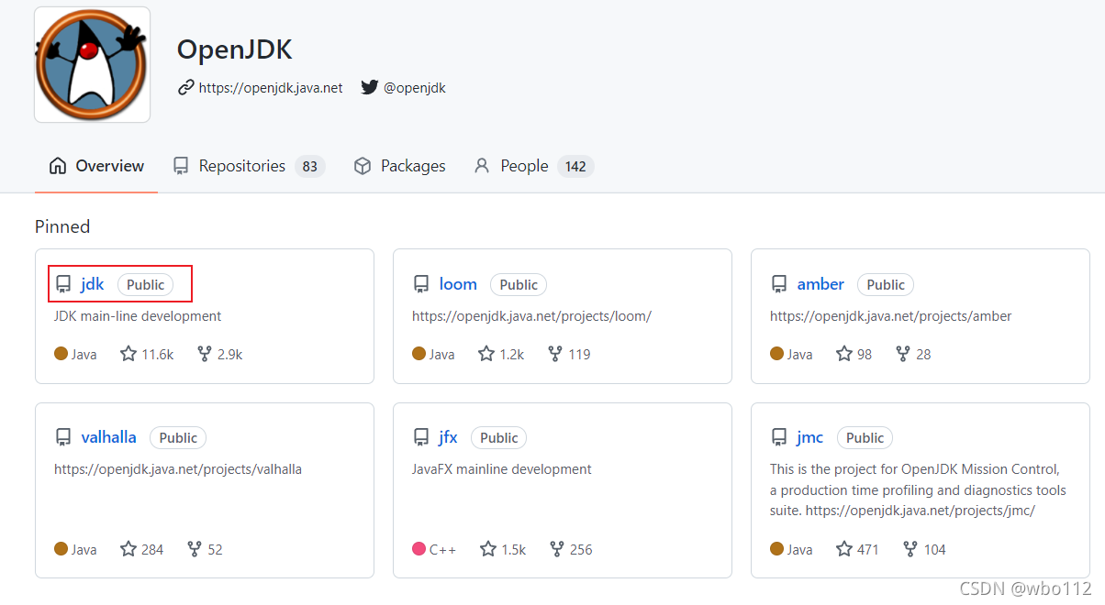This screenshot has width=1105, height=605.
Task: Open the openjdk.java.net website link
Action: click(x=271, y=88)
